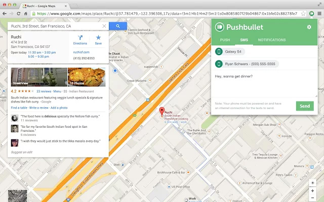Click the 22 reviews link
The width and height of the screenshot is (324, 202).
pos(44,91)
